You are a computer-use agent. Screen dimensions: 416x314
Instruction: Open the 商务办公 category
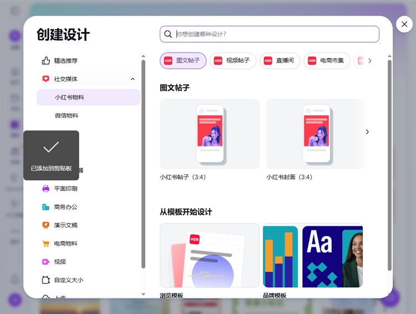point(88,207)
